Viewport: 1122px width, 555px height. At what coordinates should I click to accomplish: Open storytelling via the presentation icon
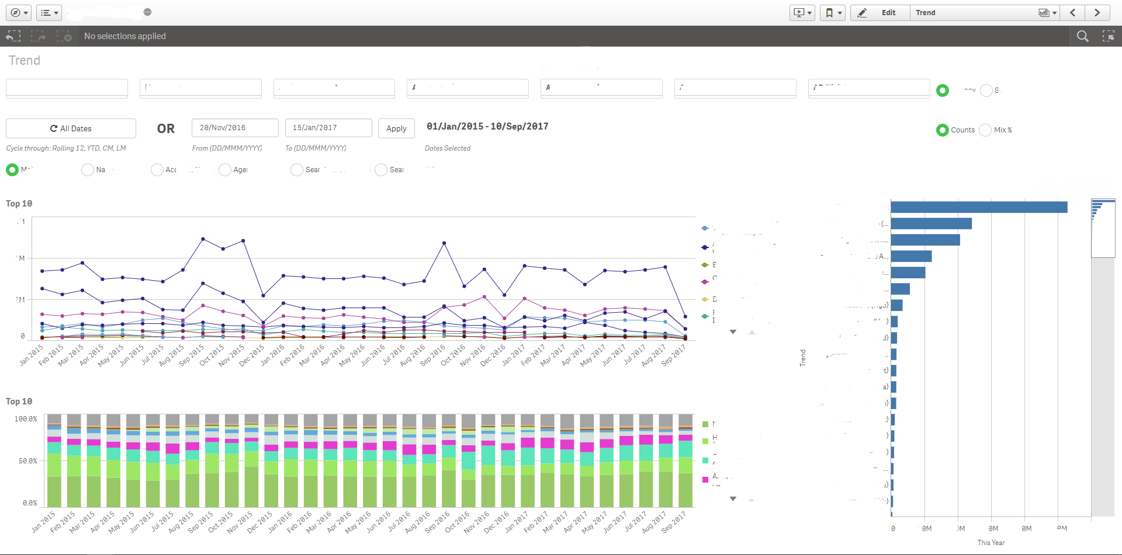[800, 12]
